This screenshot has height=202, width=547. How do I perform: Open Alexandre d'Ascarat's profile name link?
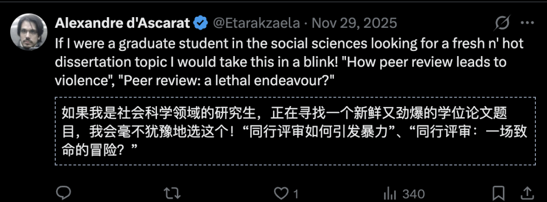coord(122,23)
